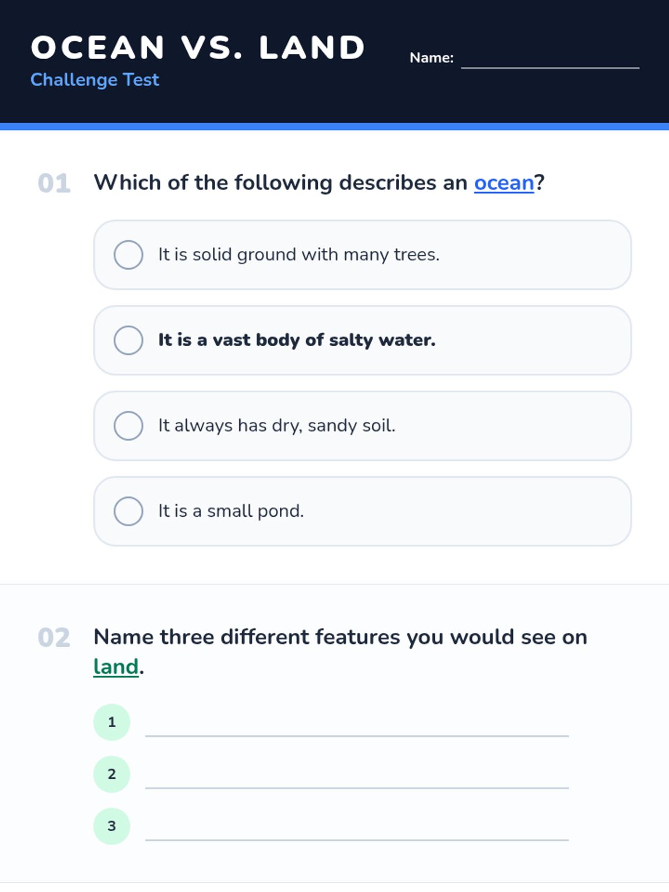Click the question number 01 label
This screenshot has height=892, width=669.
point(54,183)
